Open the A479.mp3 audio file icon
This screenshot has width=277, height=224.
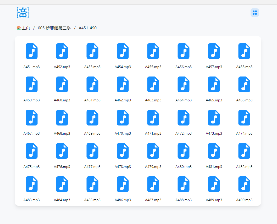click(153, 151)
